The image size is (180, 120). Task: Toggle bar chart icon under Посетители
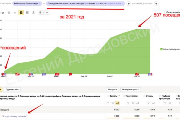click(137, 103)
